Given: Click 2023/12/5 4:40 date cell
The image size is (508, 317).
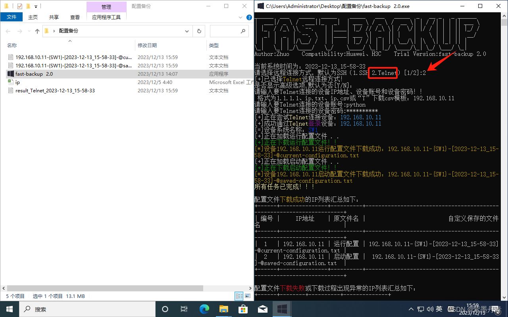Looking at the screenshot, I should (x=155, y=82).
